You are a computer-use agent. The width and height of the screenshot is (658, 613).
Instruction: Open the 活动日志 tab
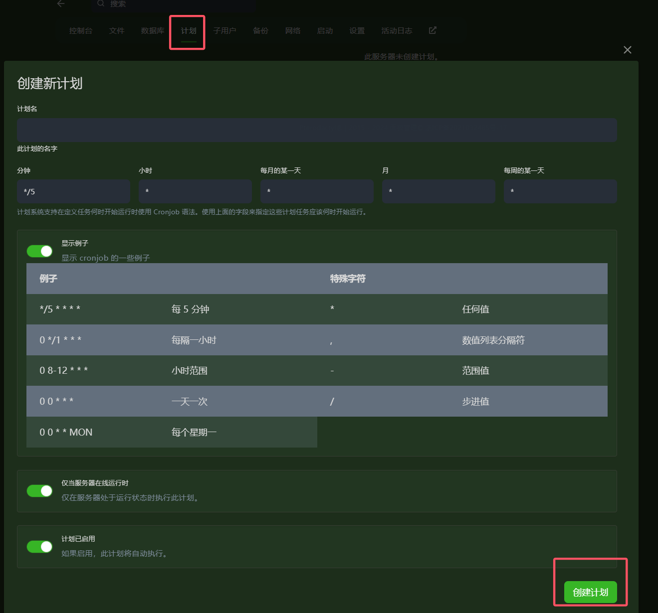[x=397, y=31]
